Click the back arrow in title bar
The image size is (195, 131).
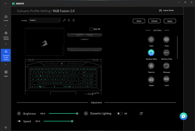(x=5, y=3)
